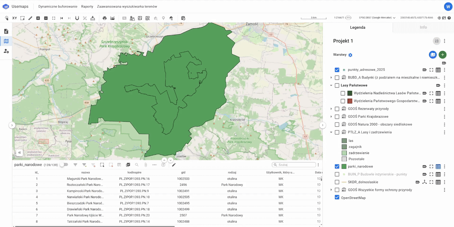Toggle the switch next to parki_narodowe count
Viewport: 454px width, 227px height.
coord(64,165)
